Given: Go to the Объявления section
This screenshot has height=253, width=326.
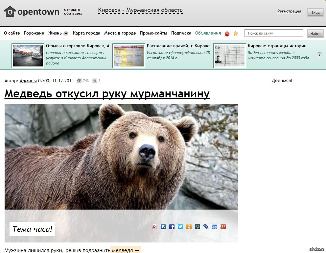Looking at the screenshot, I should 208,33.
